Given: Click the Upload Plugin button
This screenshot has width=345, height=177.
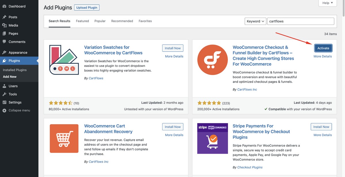Looking at the screenshot, I should [x=87, y=7].
